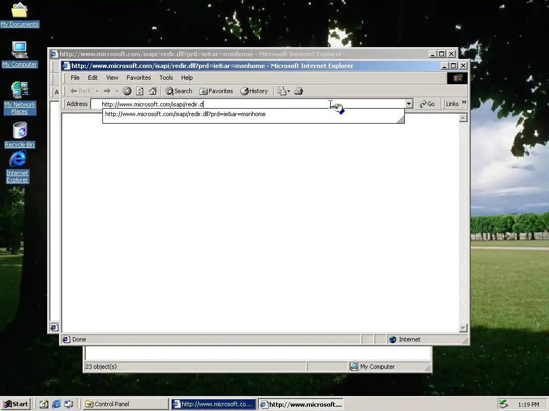
Task: Click the 23 object(s) status text
Action: [x=101, y=367]
